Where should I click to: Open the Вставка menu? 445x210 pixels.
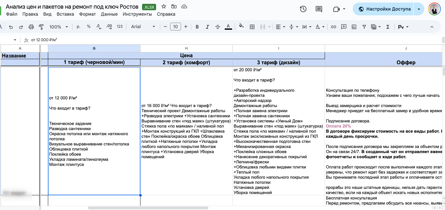pos(65,14)
